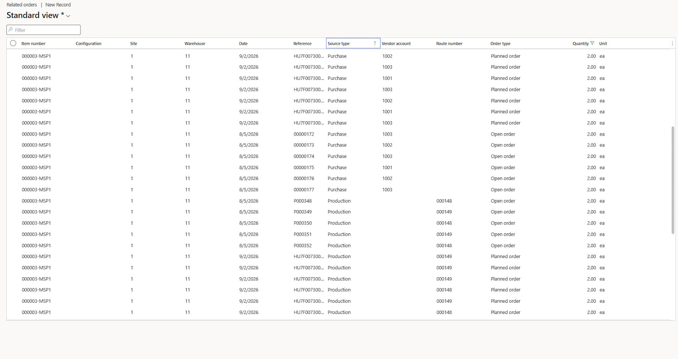Click Production source type in row P000349
The width and height of the screenshot is (678, 359).
[339, 212]
